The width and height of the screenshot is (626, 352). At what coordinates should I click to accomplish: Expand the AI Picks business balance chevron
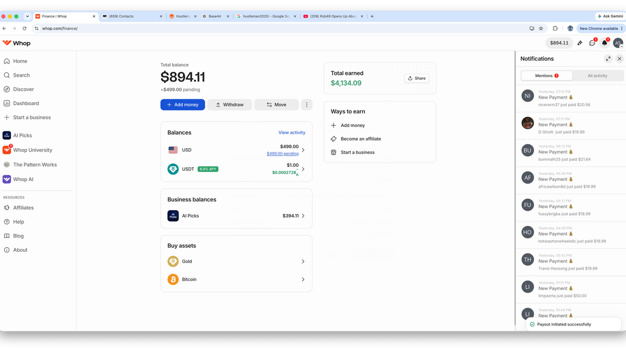click(303, 216)
